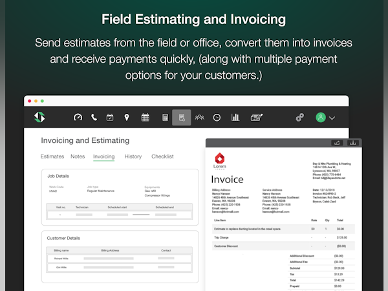Click the 'Regular Maintenance' job type value

click(101, 191)
